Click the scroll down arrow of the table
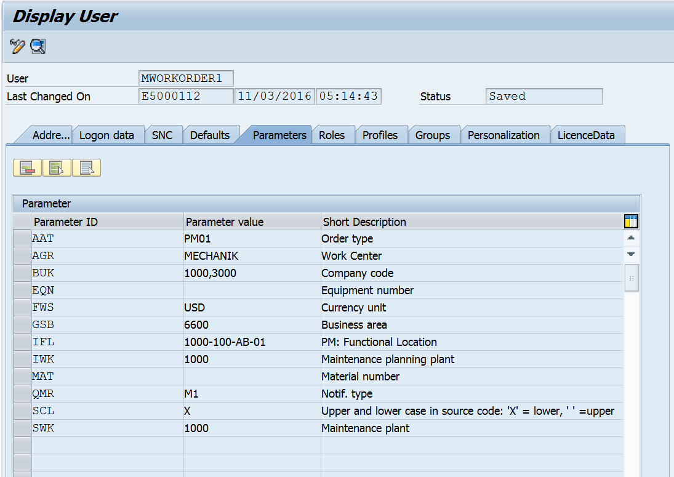 pyautogui.click(x=631, y=254)
